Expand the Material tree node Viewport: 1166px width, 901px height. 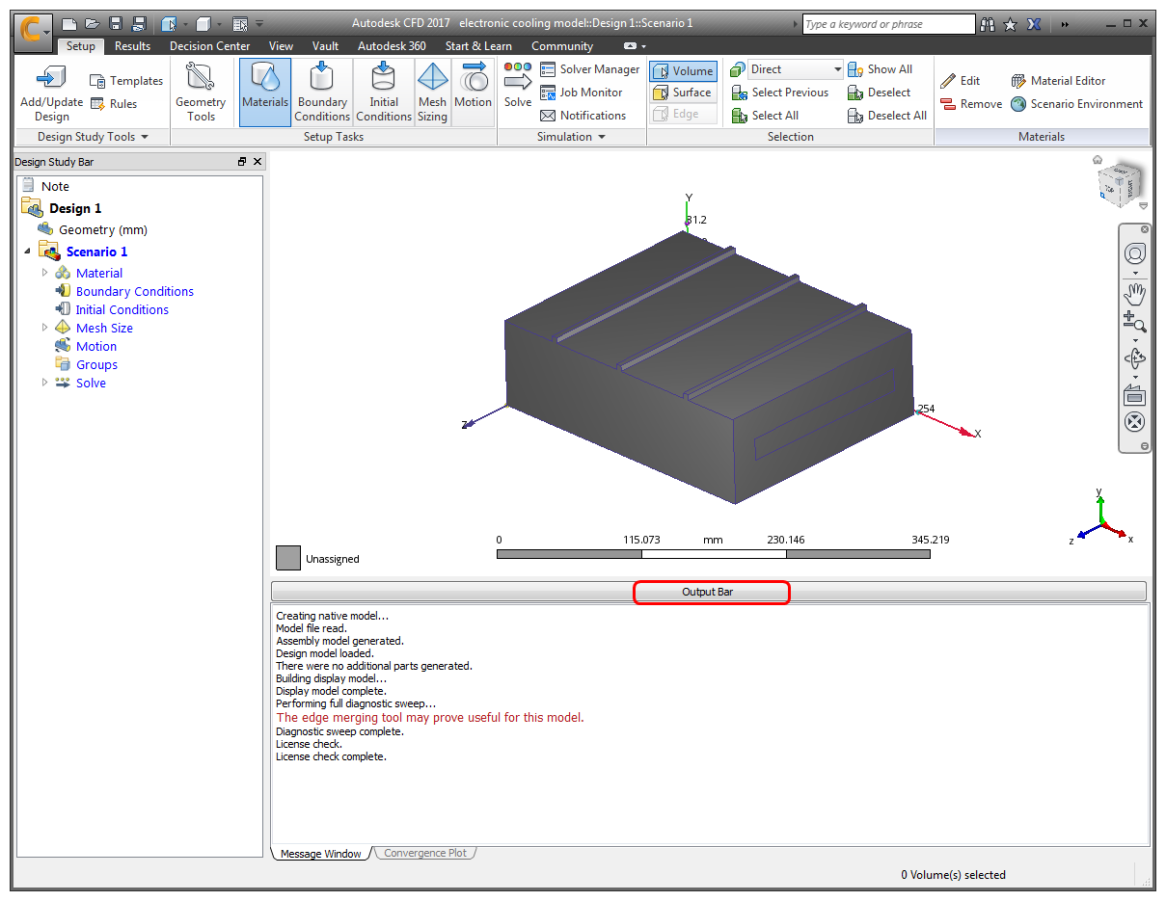coord(45,273)
